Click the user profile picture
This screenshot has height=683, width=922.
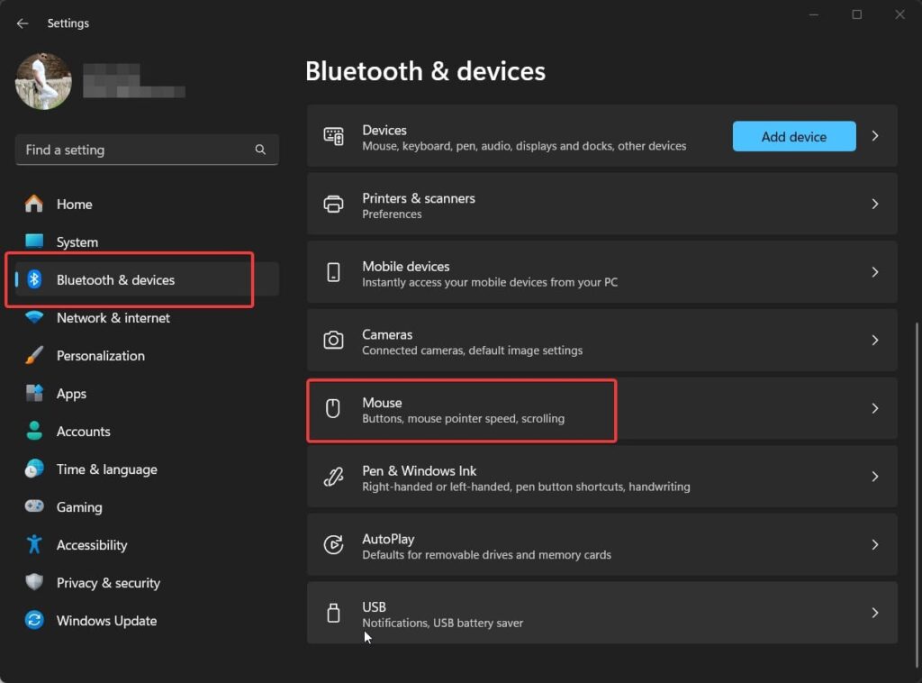pyautogui.click(x=43, y=81)
